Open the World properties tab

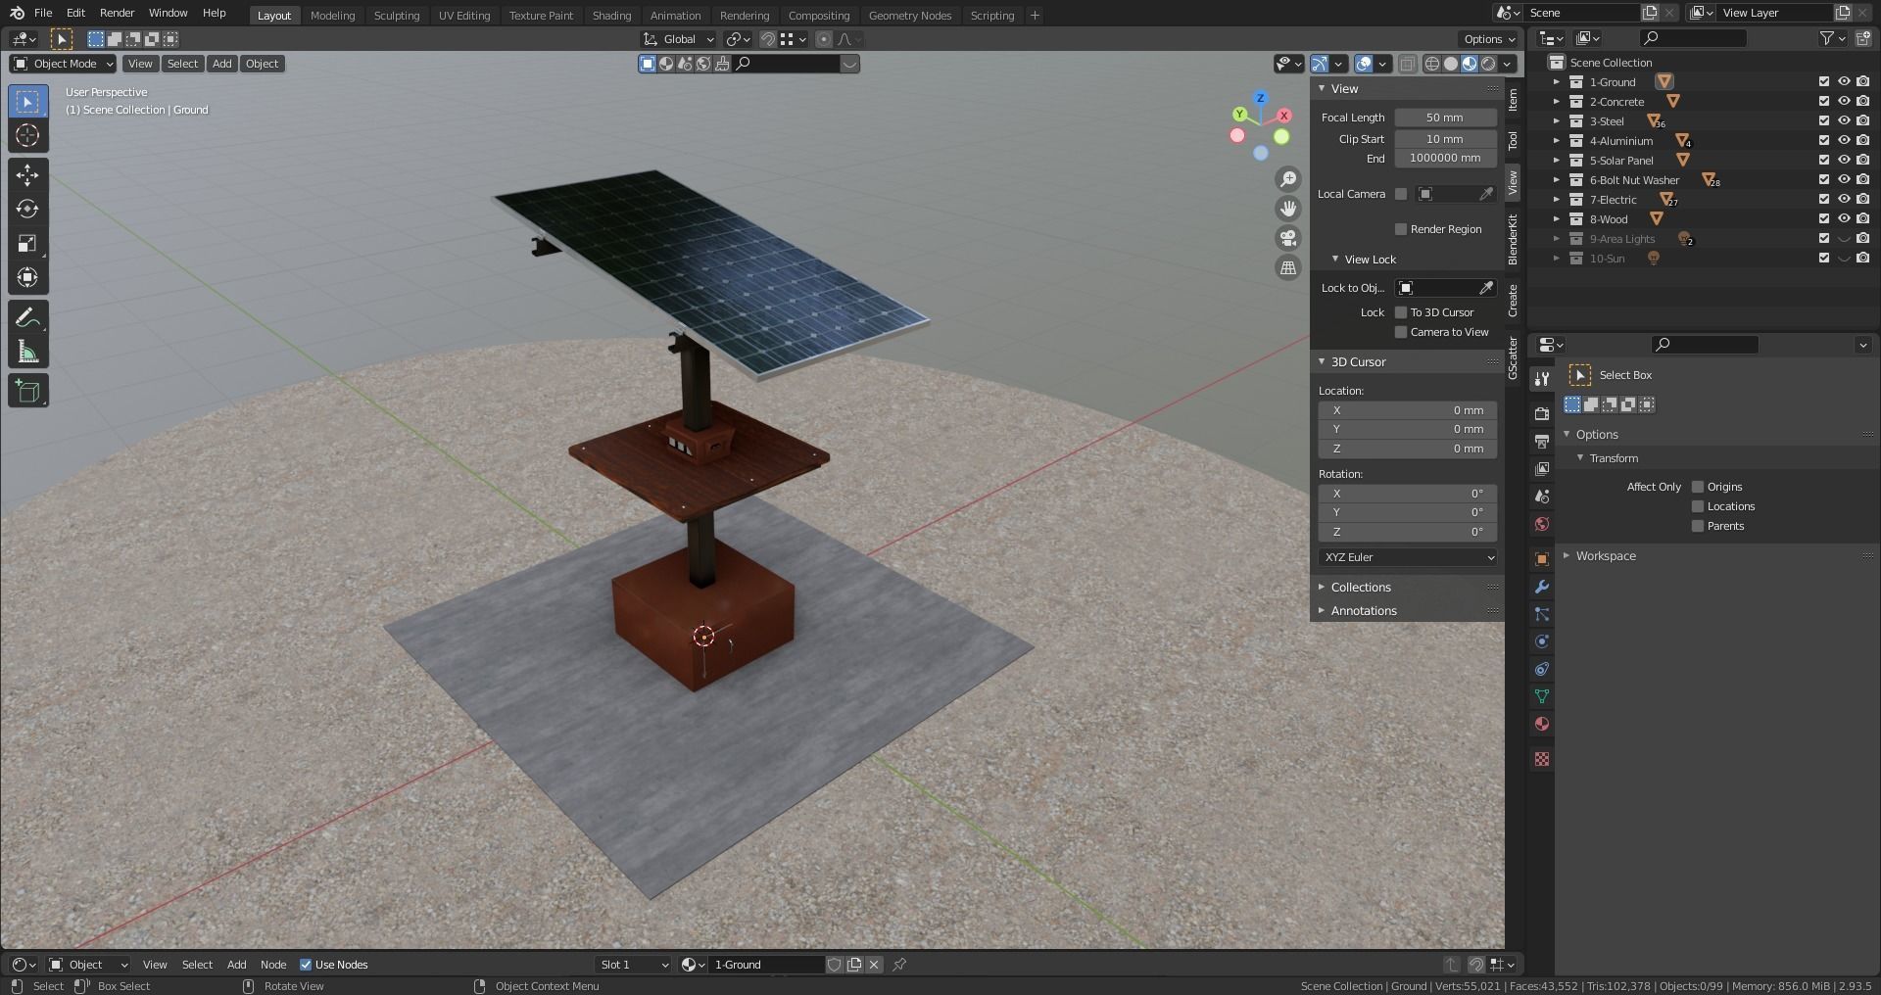1541,524
